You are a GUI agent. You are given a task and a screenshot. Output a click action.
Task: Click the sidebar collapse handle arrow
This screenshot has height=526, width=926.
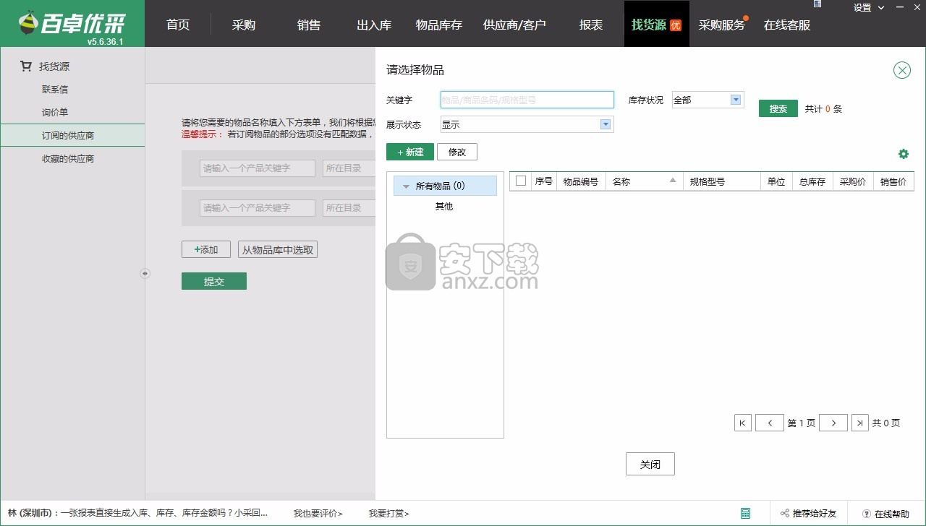pos(145,273)
